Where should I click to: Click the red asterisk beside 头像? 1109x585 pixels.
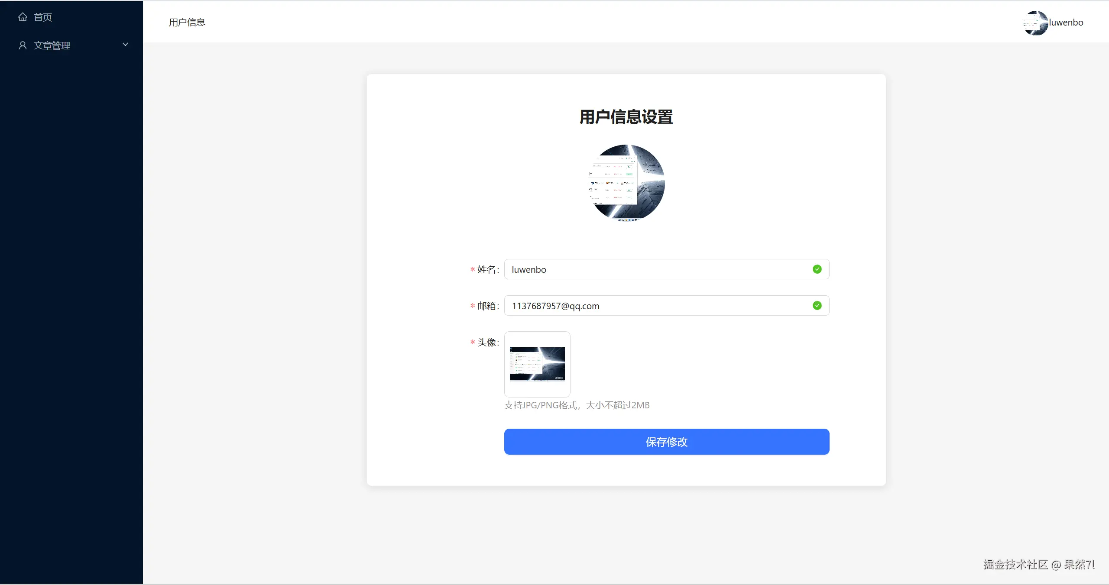471,343
